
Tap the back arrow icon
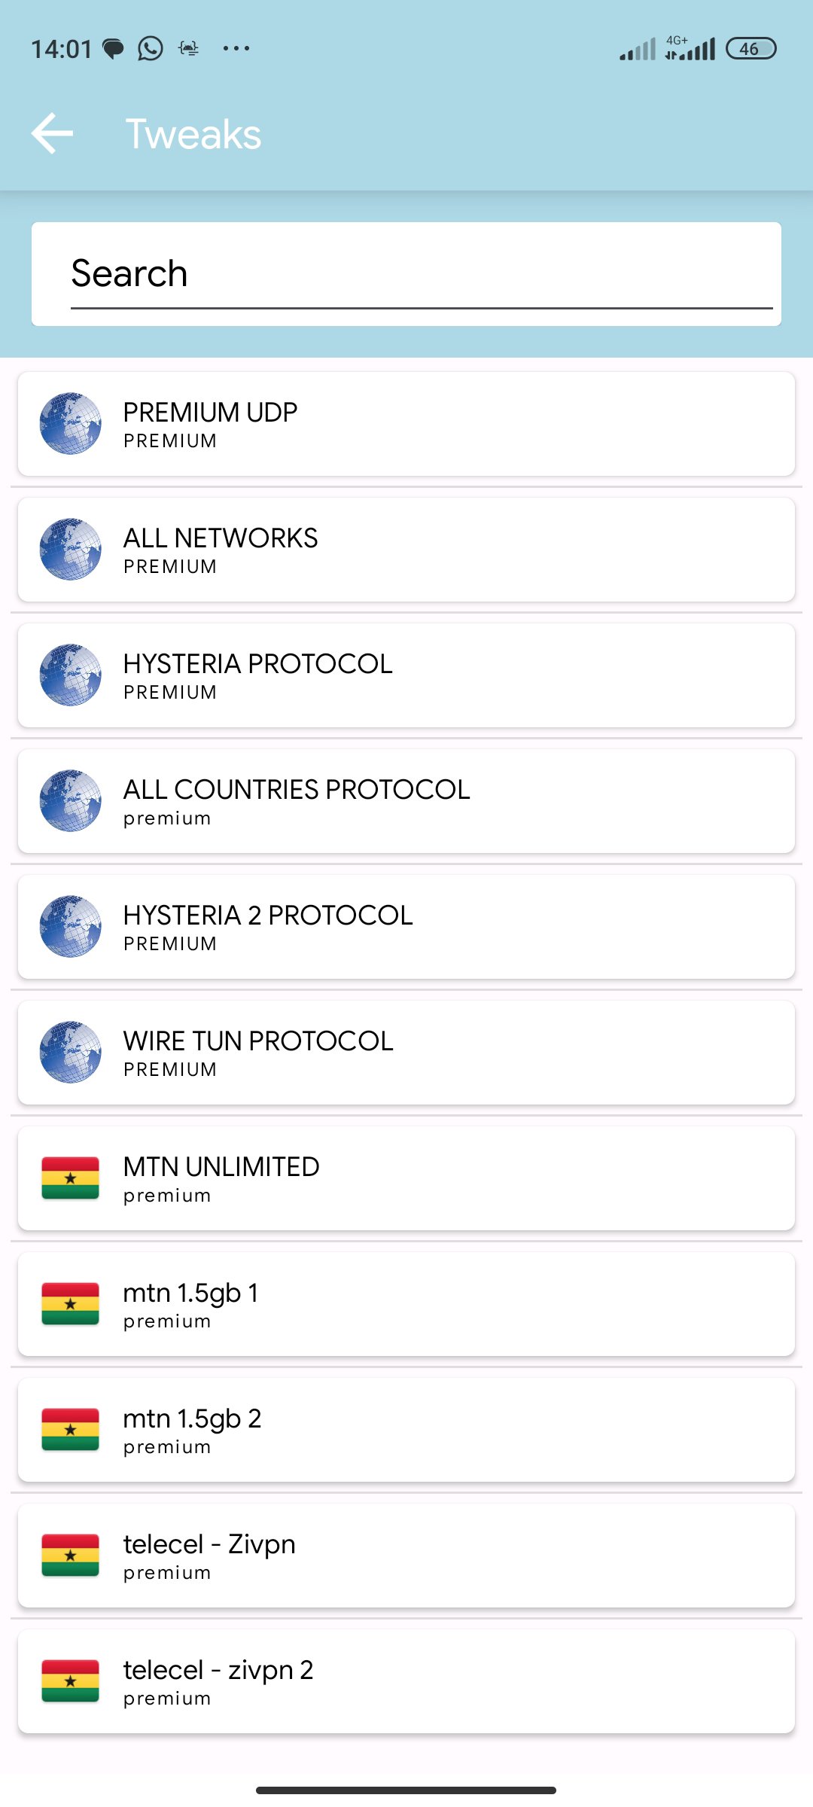pos(52,133)
